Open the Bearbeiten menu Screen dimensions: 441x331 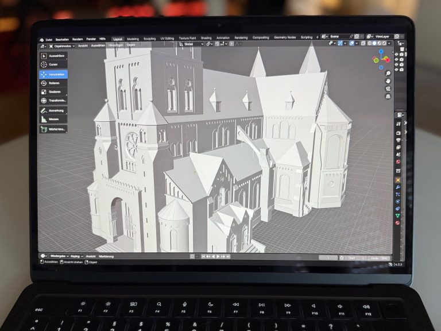[63, 39]
